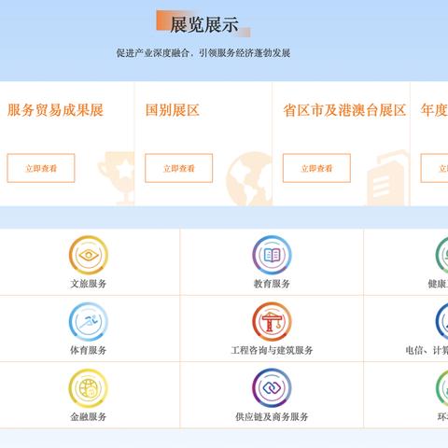This screenshot has width=448, height=448.
Task: Click 立即查看 under 服务贸易成果展
Action: coord(41,168)
